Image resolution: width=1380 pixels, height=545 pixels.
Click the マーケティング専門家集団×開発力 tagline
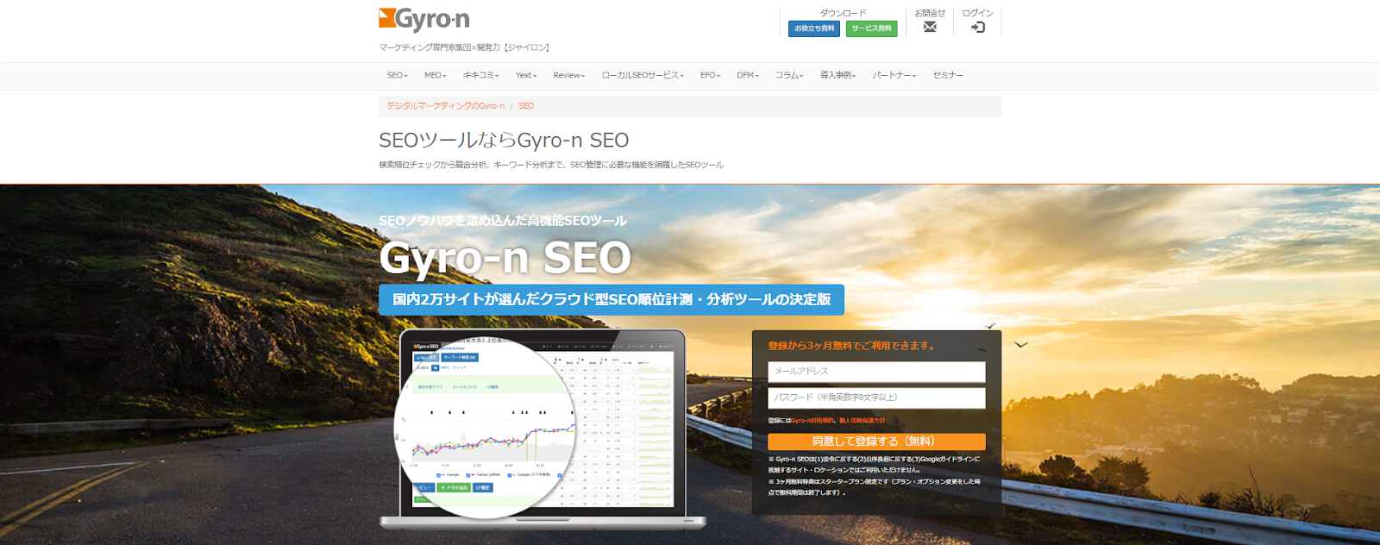[464, 47]
